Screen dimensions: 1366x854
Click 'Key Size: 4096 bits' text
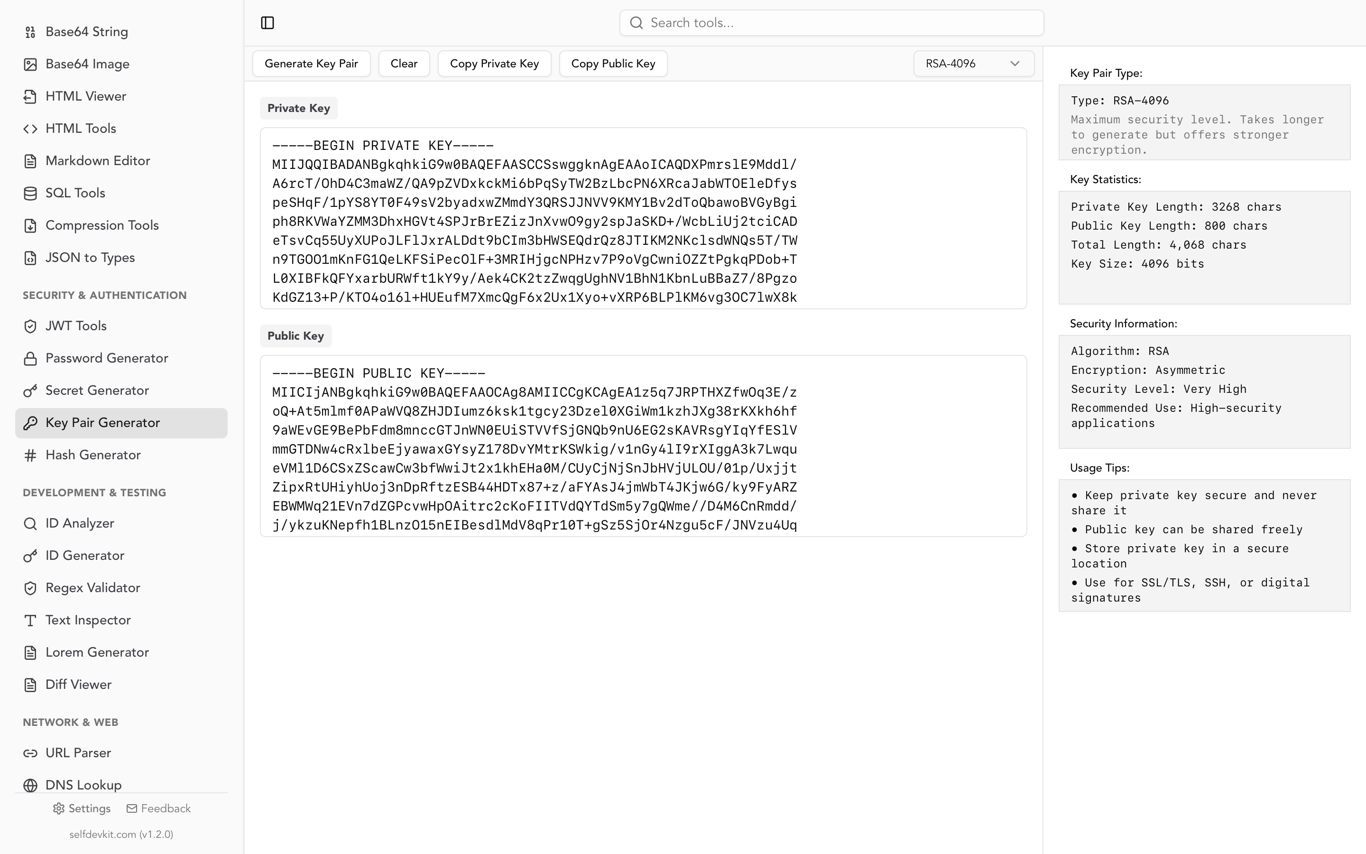point(1137,264)
